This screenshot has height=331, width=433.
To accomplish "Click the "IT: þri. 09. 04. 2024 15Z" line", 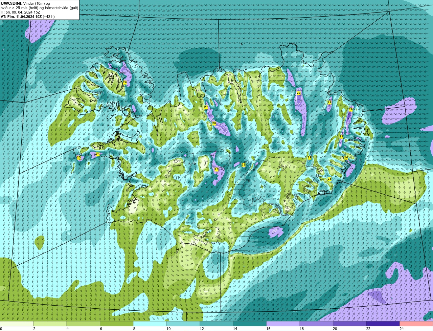I will click(x=20, y=12).
